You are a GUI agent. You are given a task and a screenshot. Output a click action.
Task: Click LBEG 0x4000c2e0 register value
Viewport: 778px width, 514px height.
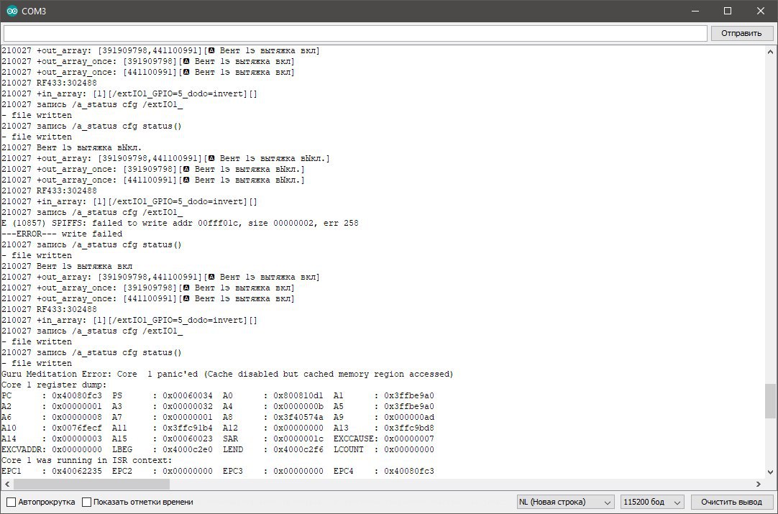[x=188, y=449]
